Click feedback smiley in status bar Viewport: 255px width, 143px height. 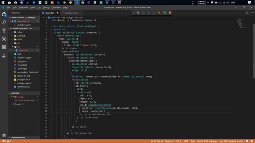247,141
